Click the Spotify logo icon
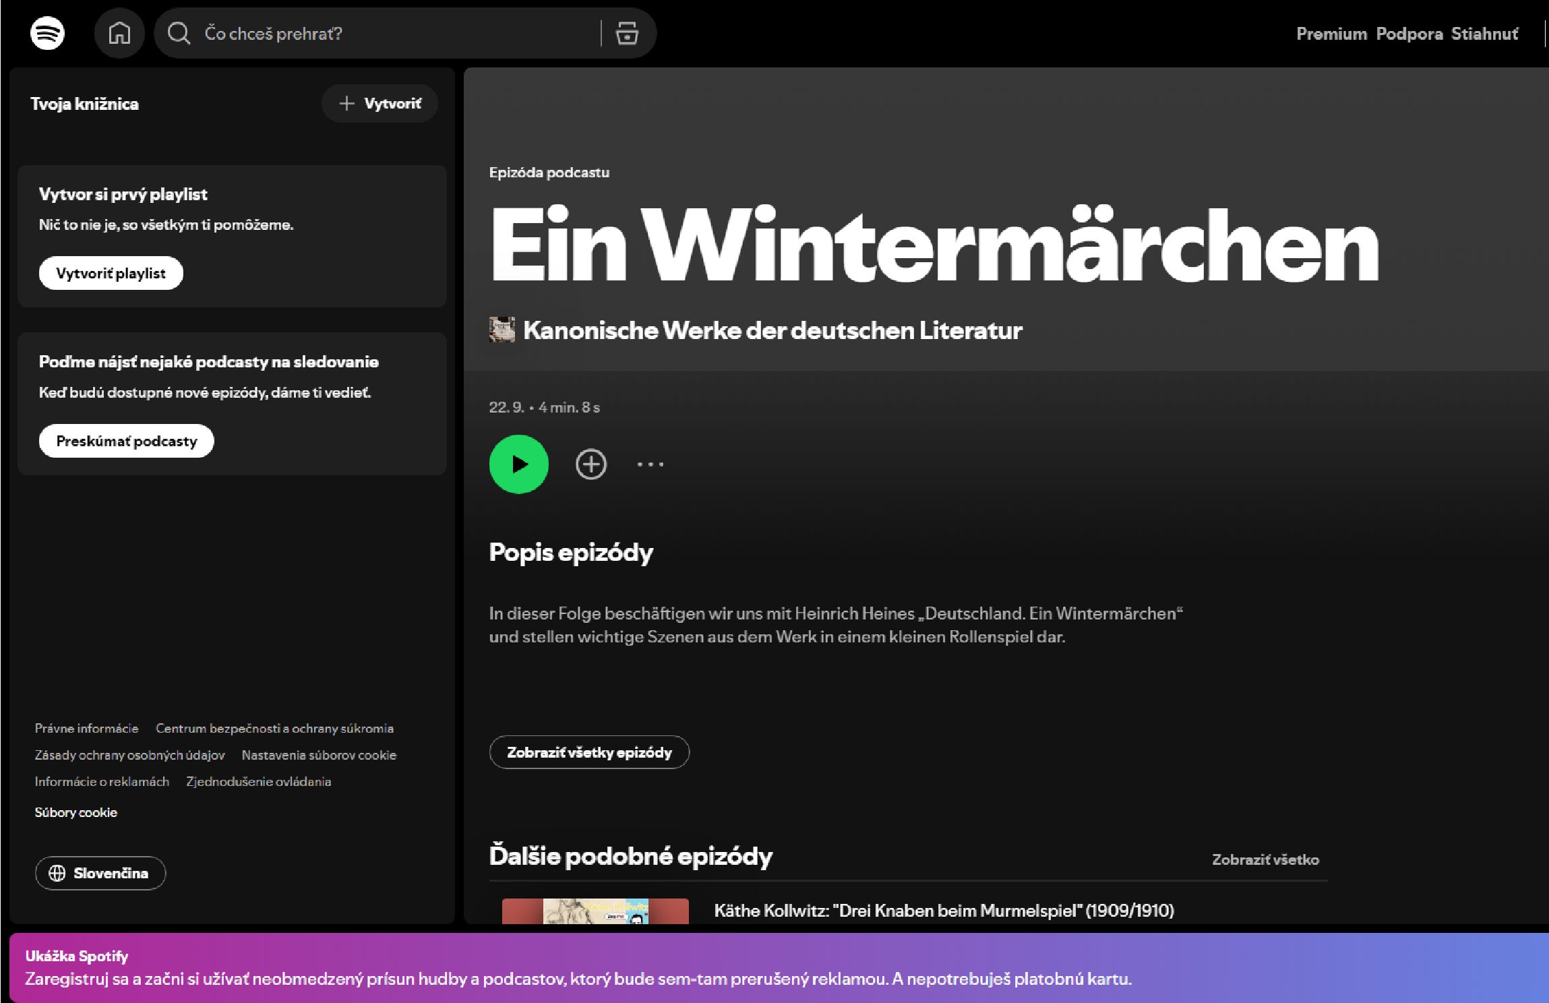Screen dimensions: 1549x1003 coord(47,33)
